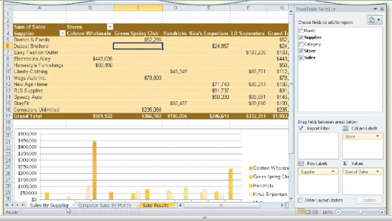This screenshot has width=392, height=221.
Task: Click the zoom out minus button
Action: click(x=338, y=212)
